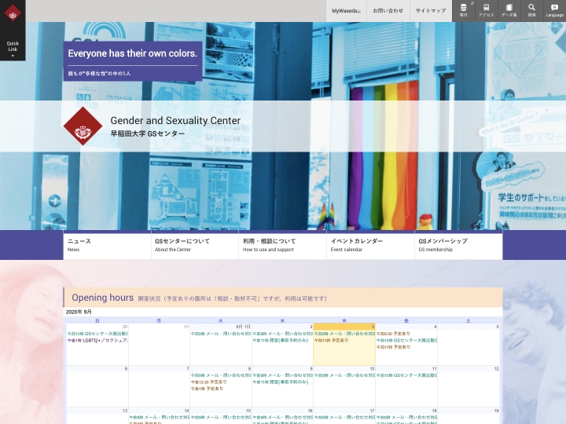Click the 土 (Saturday) column header

tap(469, 320)
